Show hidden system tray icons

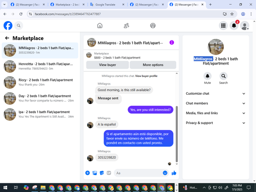(204, 188)
